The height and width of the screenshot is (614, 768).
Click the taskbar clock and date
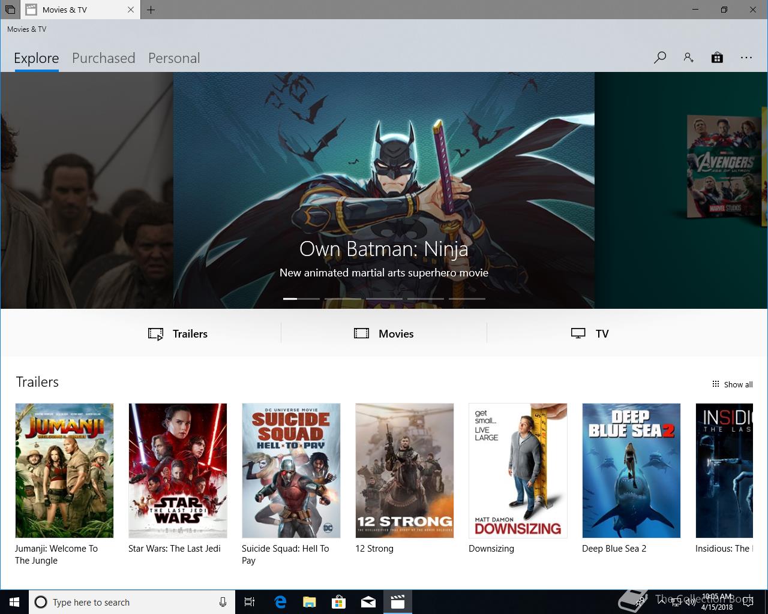pos(717,602)
